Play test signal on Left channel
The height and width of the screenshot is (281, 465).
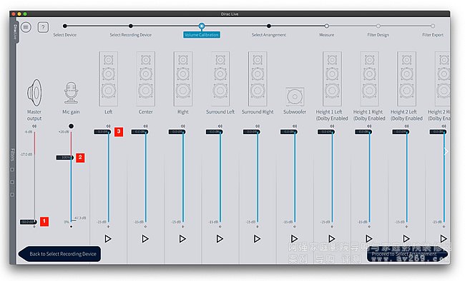pyautogui.click(x=108, y=239)
